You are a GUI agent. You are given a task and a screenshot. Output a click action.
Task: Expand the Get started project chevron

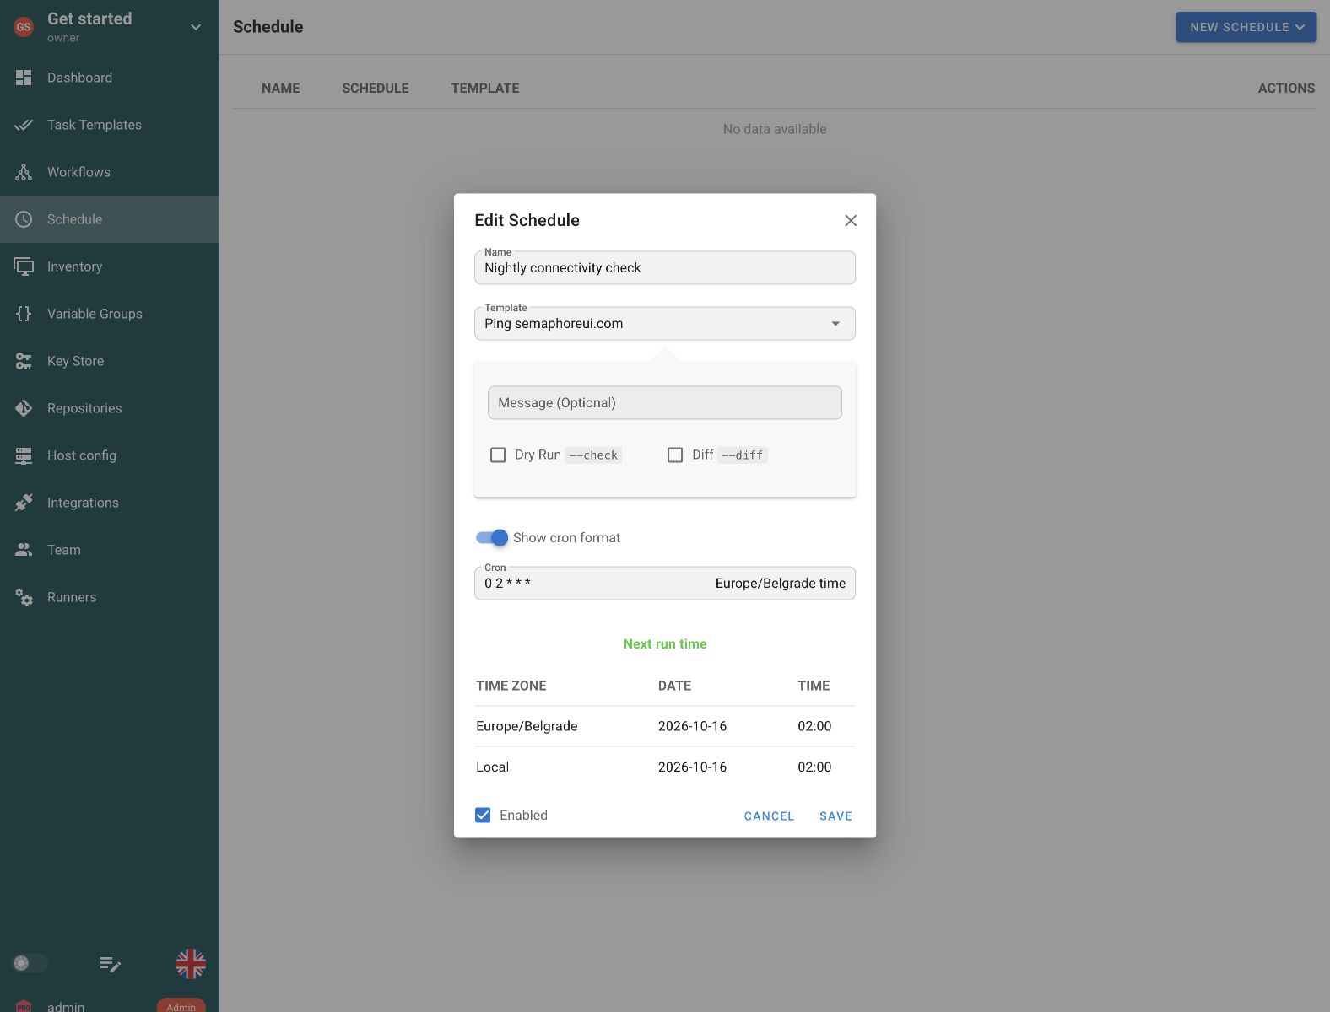coord(196,27)
